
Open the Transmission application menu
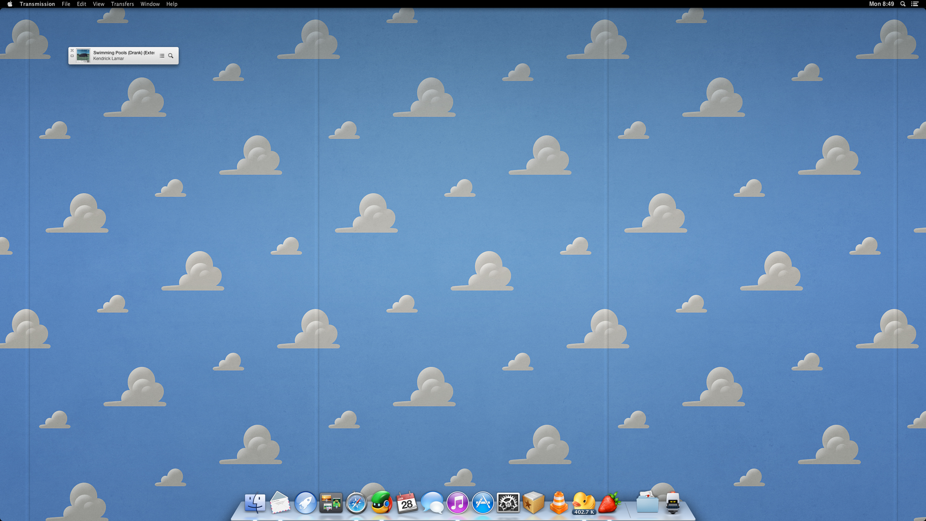(x=37, y=4)
